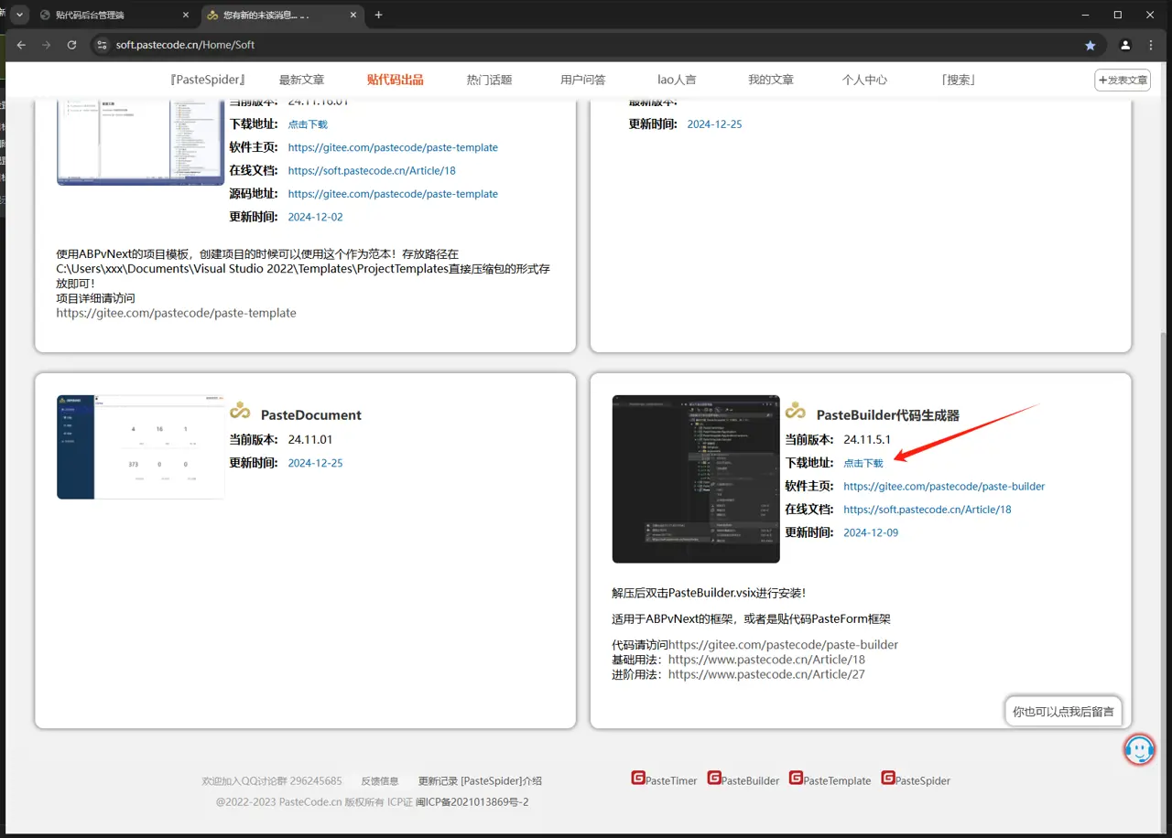
Task: Go to 我的文章
Action: coord(771,80)
